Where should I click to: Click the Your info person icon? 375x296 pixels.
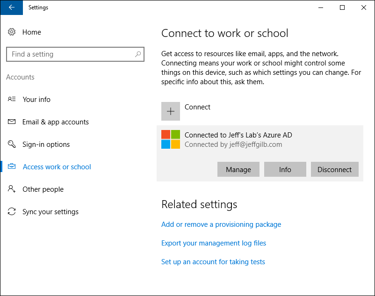(12, 99)
